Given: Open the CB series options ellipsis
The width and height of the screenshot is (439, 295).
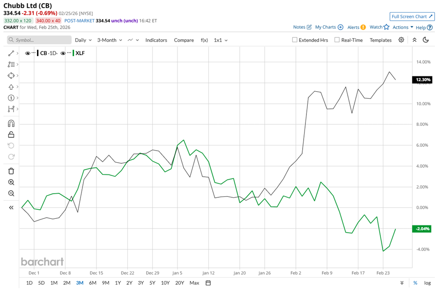Looking at the screenshot, I should pyautogui.click(x=34, y=52).
